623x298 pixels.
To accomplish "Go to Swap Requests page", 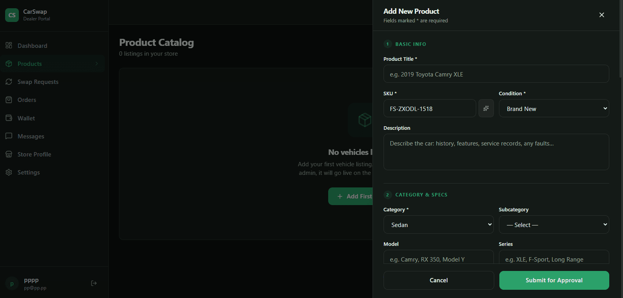I will point(53,82).
